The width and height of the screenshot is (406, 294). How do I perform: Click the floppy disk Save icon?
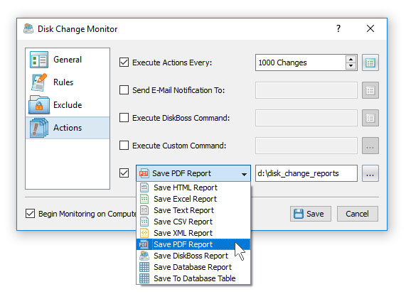(299, 214)
